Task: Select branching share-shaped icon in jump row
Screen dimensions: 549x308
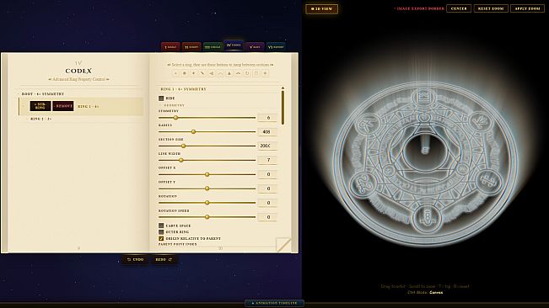Action: tap(211, 73)
